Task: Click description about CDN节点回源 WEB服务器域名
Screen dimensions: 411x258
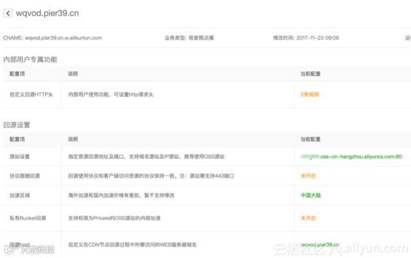Action: 132,244
